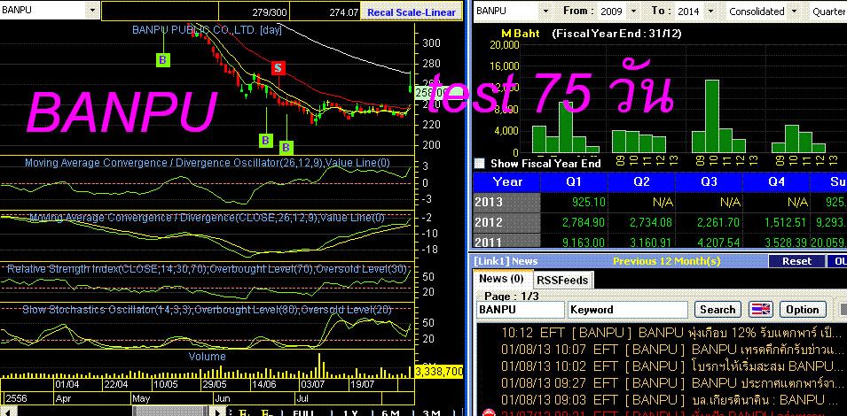Click the 2,784.90 Q1 2012 cell
This screenshot has width=847, height=416.
[575, 222]
